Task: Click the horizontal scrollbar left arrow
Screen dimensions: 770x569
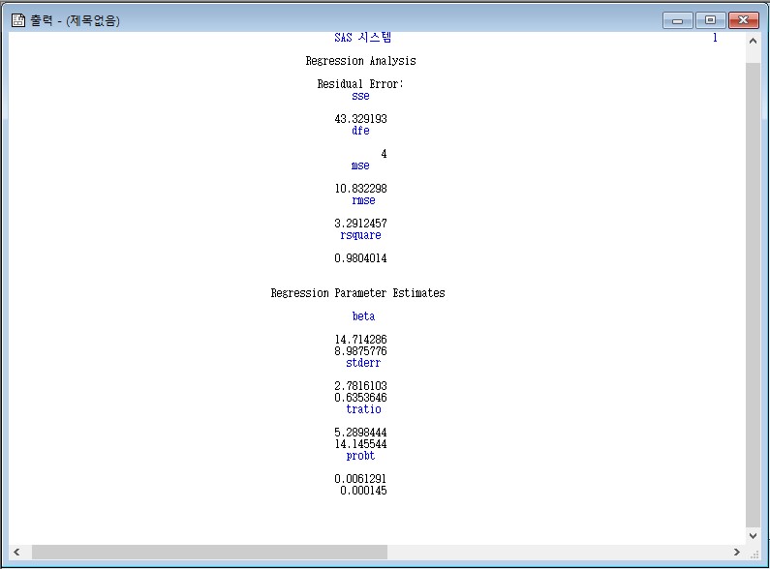Action: pos(16,552)
